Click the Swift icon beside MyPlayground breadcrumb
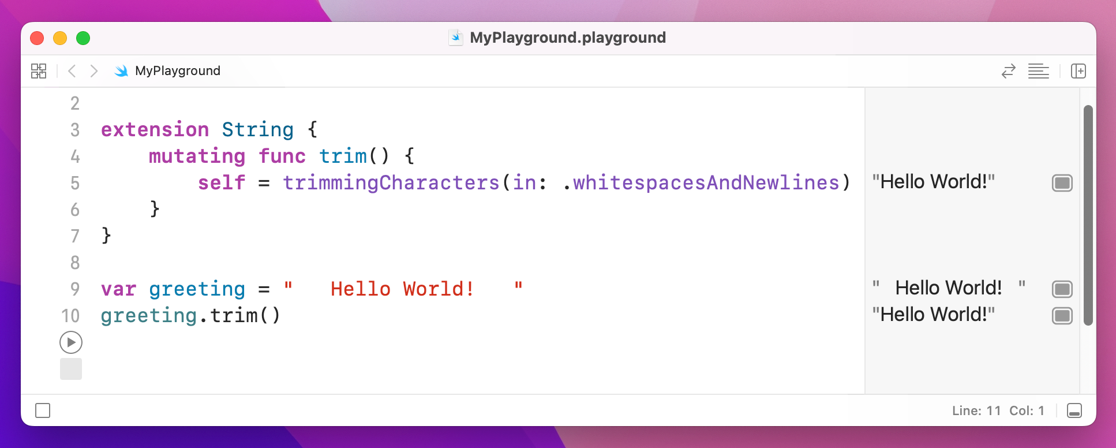1116x448 pixels. tap(121, 71)
